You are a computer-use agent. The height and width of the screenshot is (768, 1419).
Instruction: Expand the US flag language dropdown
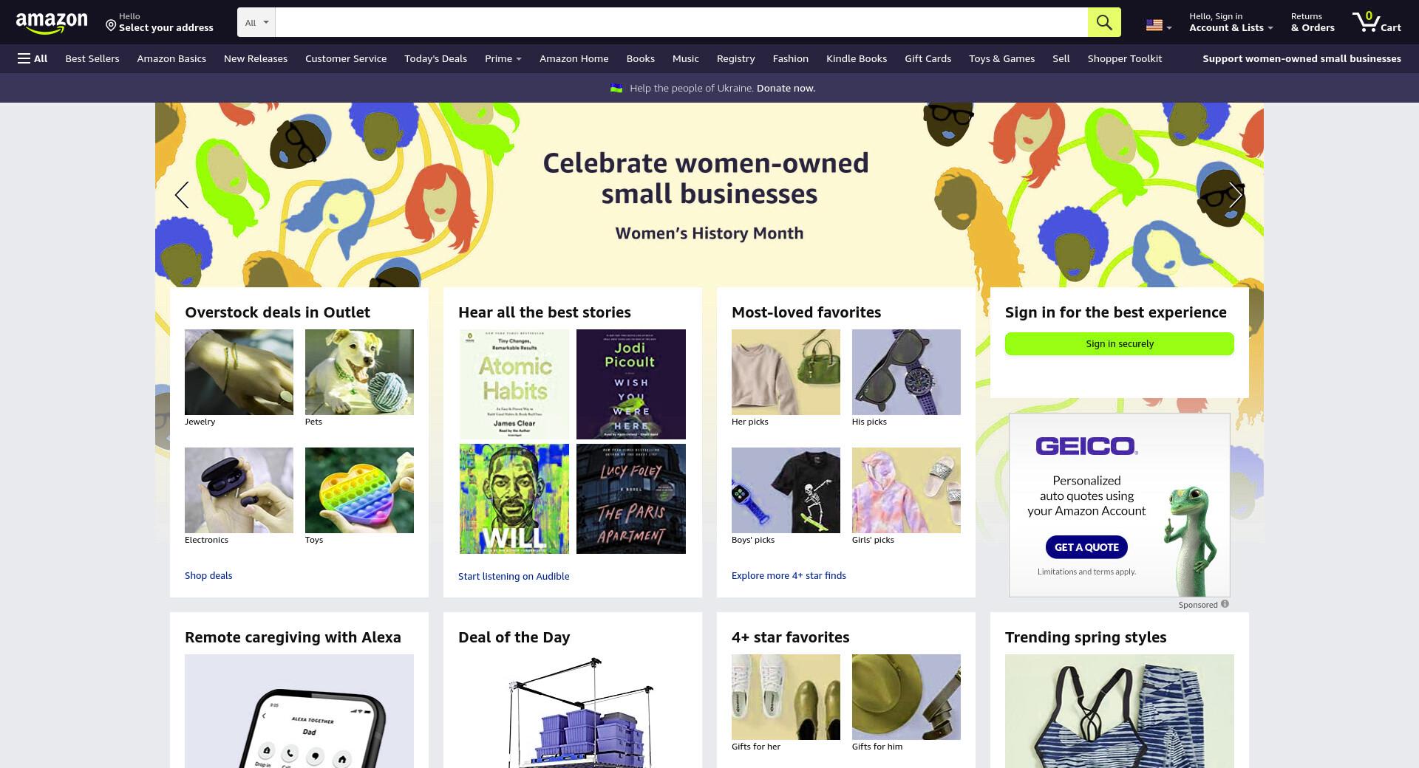1159,25
